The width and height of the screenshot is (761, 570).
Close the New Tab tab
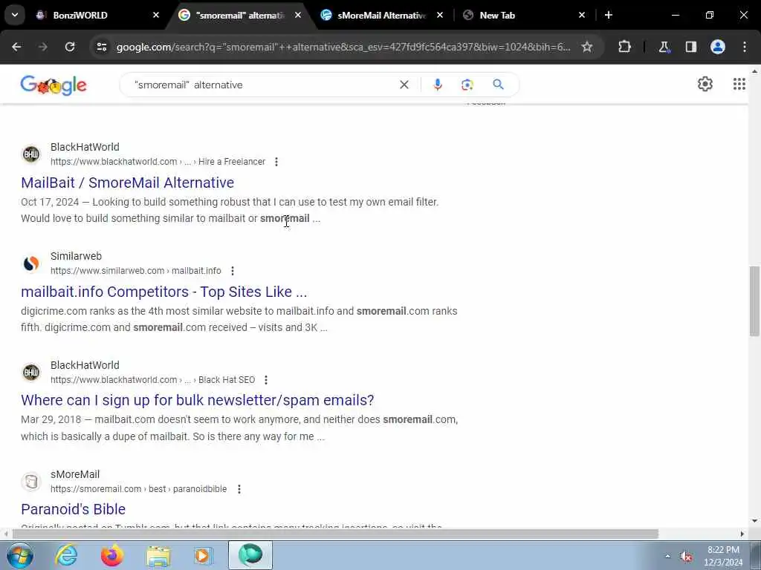point(582,16)
